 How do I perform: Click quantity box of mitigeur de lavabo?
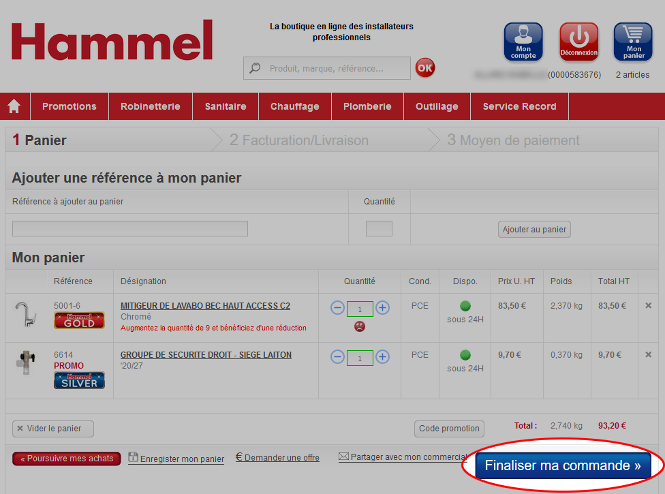click(x=360, y=309)
